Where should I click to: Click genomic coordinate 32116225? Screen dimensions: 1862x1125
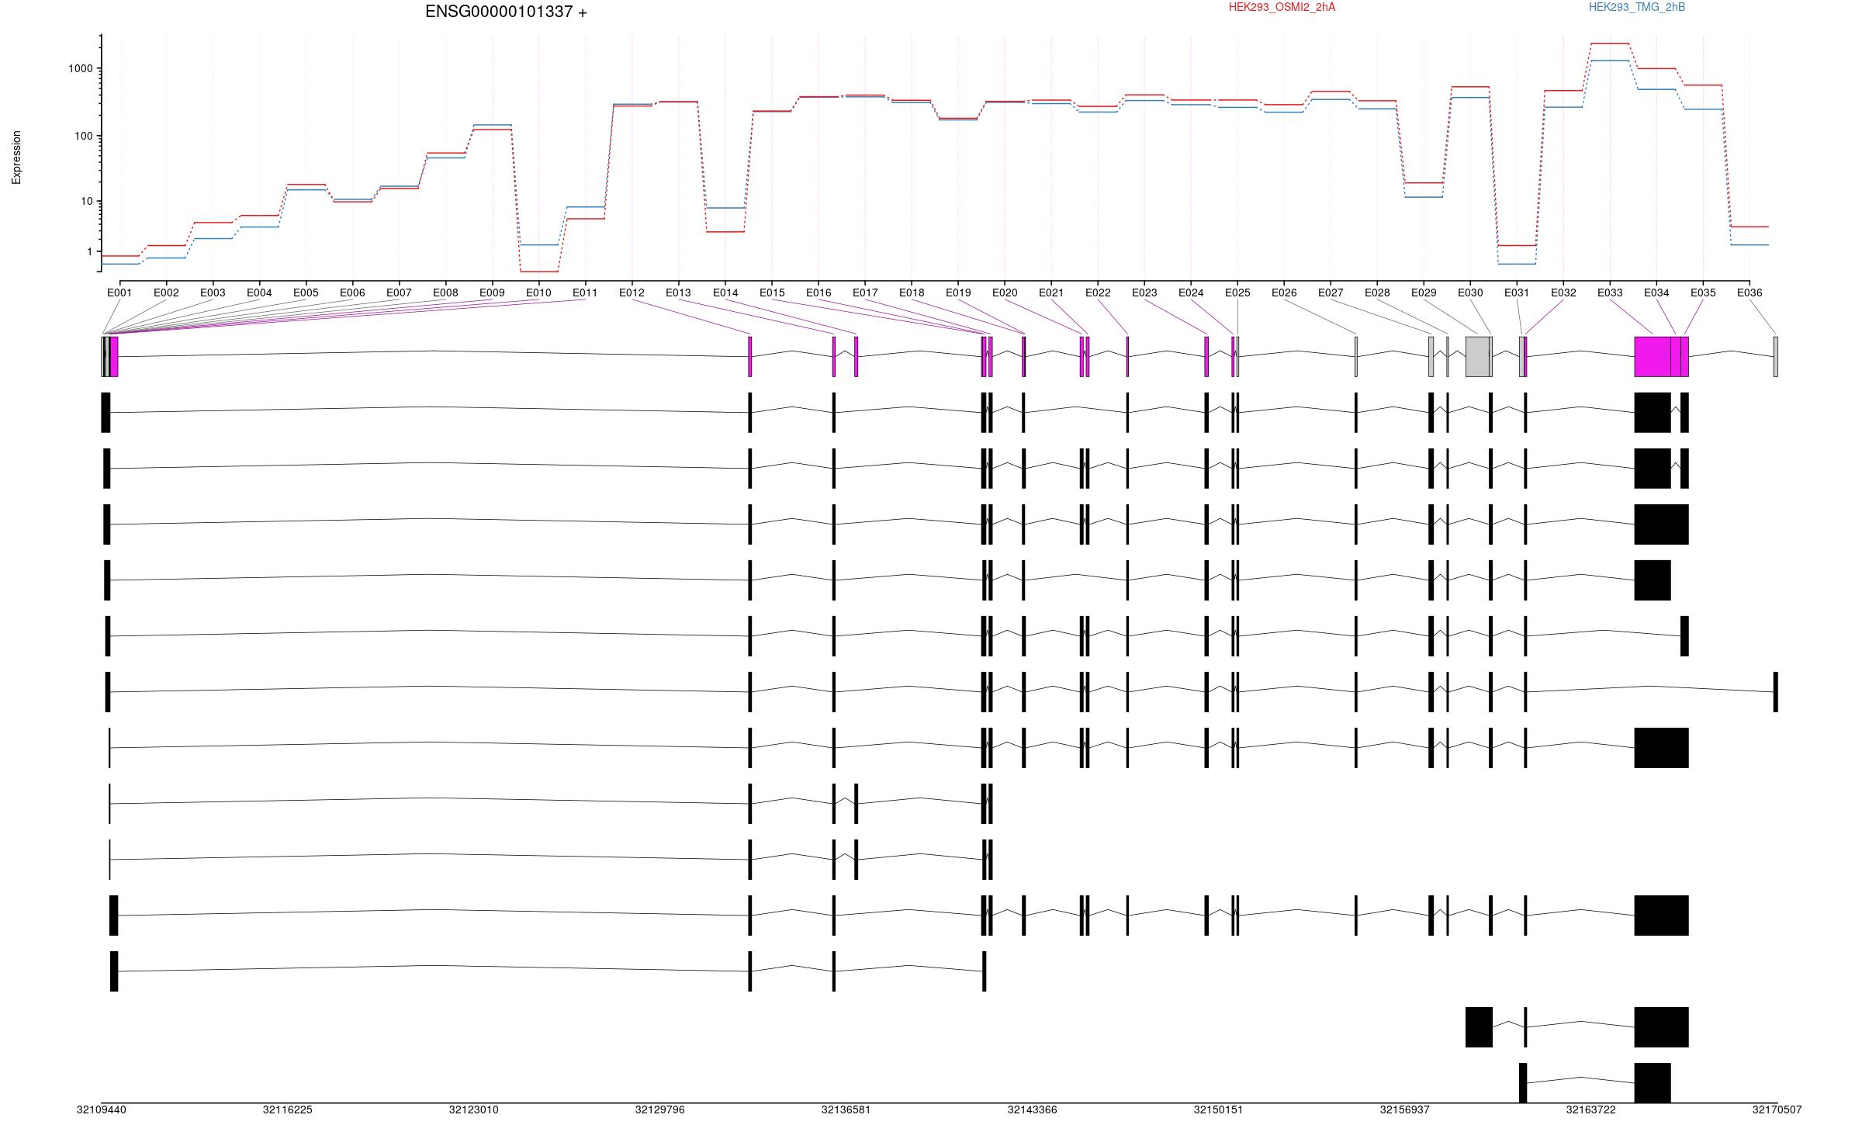point(287,1110)
